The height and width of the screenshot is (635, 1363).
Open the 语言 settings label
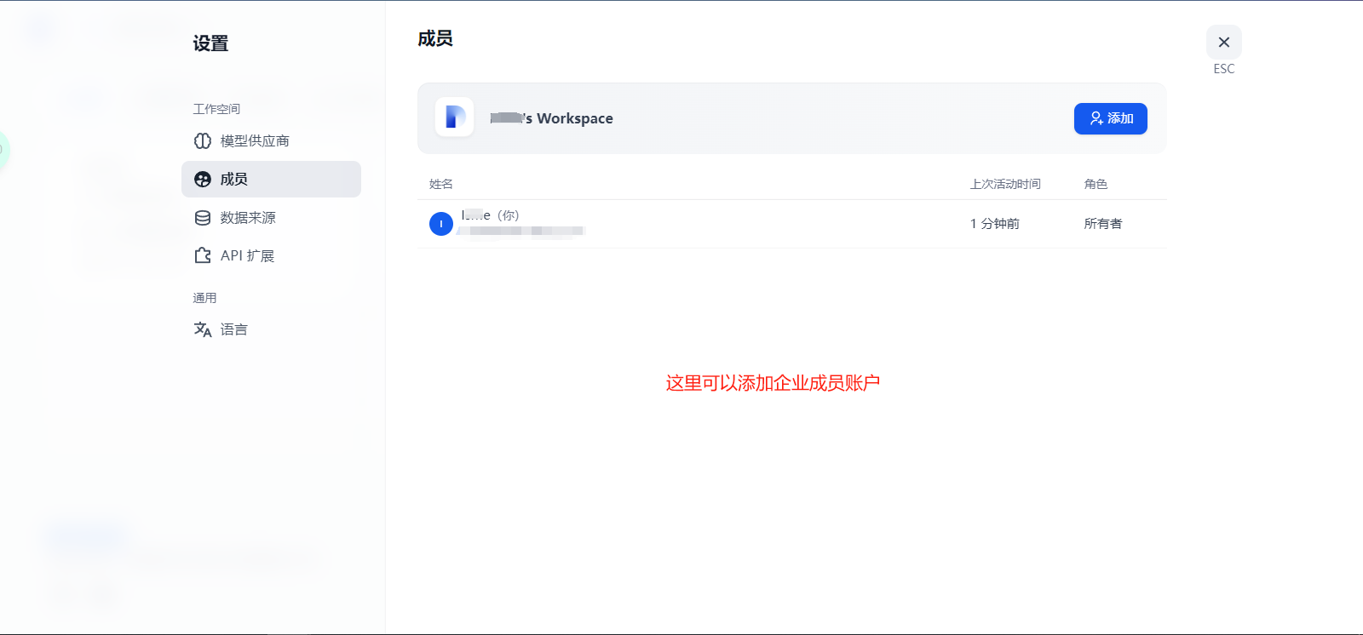coord(234,329)
